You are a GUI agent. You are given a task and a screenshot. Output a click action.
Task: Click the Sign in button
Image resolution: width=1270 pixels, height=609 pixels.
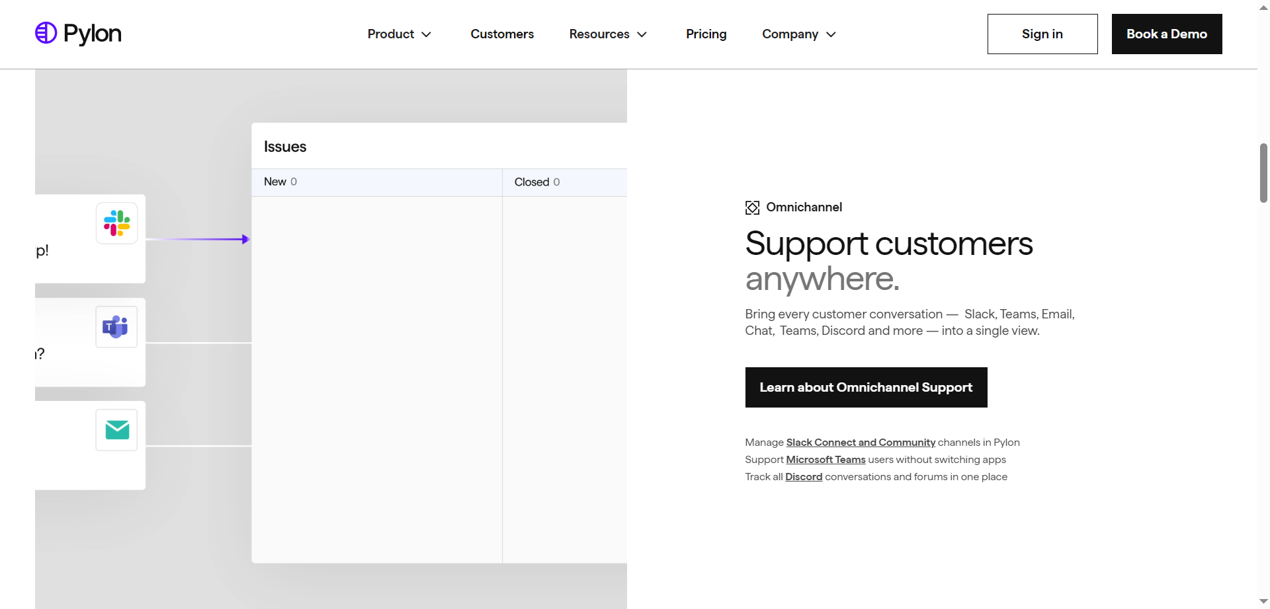(1042, 34)
